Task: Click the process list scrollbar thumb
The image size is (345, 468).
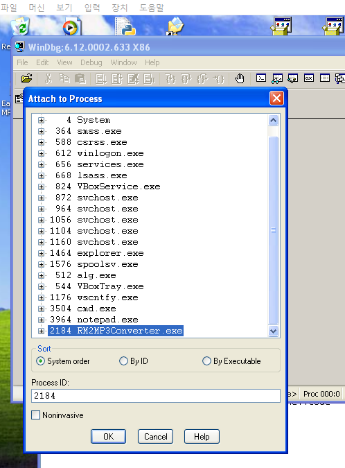Action: coord(273,230)
